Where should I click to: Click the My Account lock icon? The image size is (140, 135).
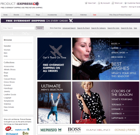[x=99, y=3]
